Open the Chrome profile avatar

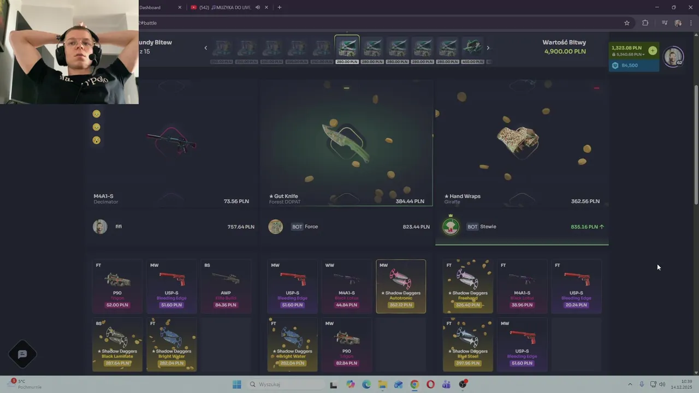(678, 23)
